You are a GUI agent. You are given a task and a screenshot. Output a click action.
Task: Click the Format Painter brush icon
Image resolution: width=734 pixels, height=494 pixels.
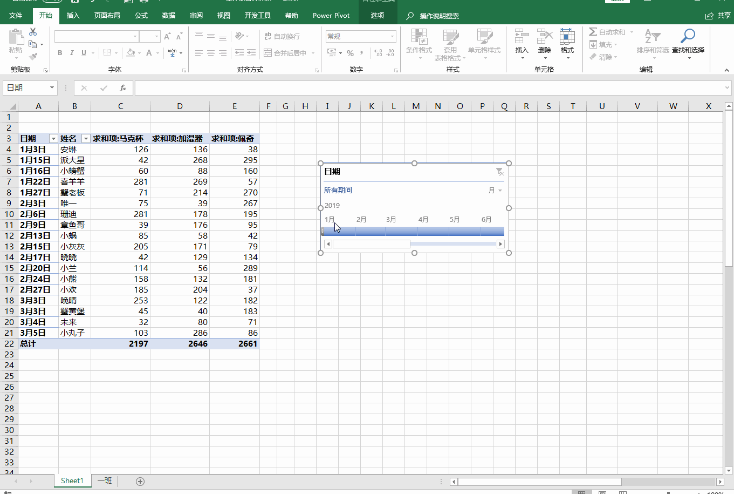(33, 56)
